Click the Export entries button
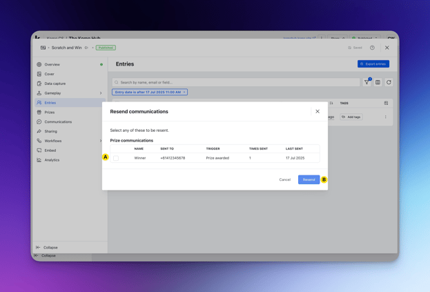 point(373,64)
